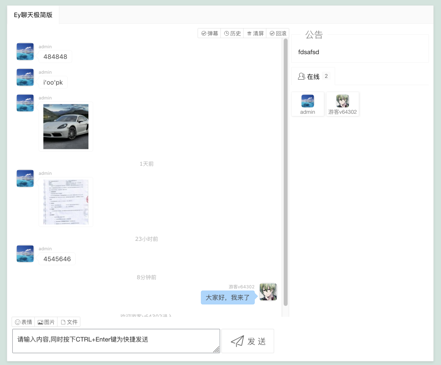This screenshot has height=365, width=441.
Task: Click 图片 to send an image
Action: (x=46, y=322)
